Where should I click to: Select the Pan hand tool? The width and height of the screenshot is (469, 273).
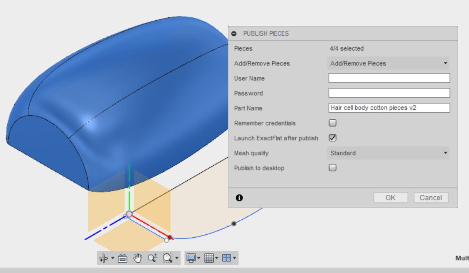(x=137, y=258)
